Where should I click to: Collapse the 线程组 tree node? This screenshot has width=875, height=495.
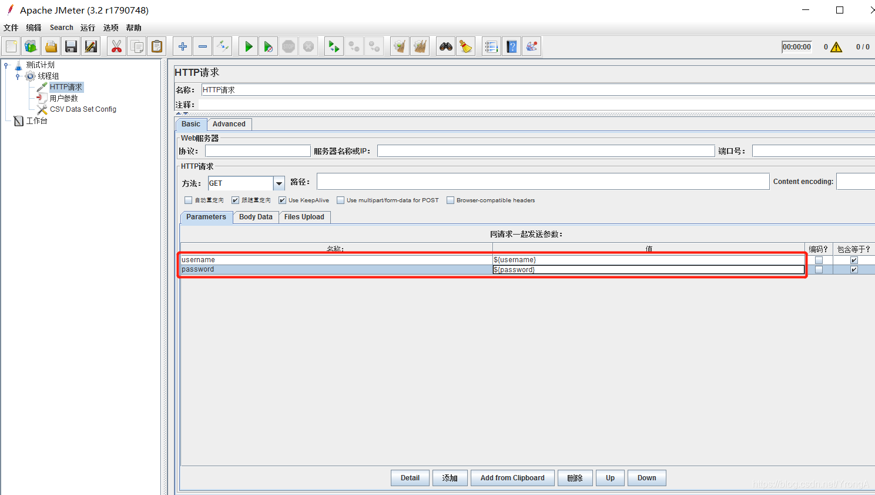(x=18, y=76)
